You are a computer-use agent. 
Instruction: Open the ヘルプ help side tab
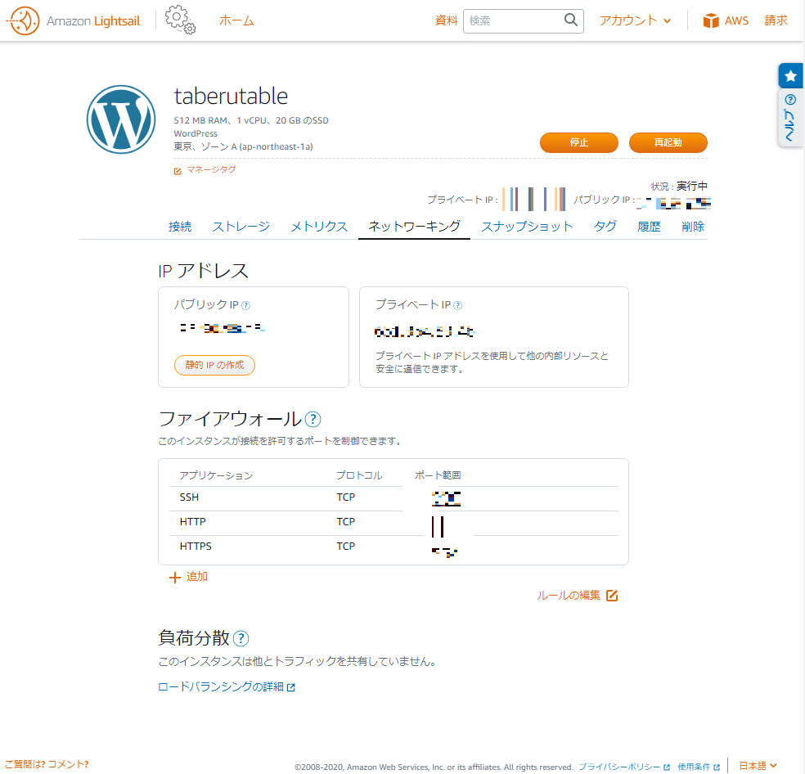(x=790, y=118)
